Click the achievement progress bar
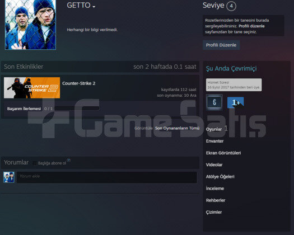 pyautogui.click(x=77, y=109)
